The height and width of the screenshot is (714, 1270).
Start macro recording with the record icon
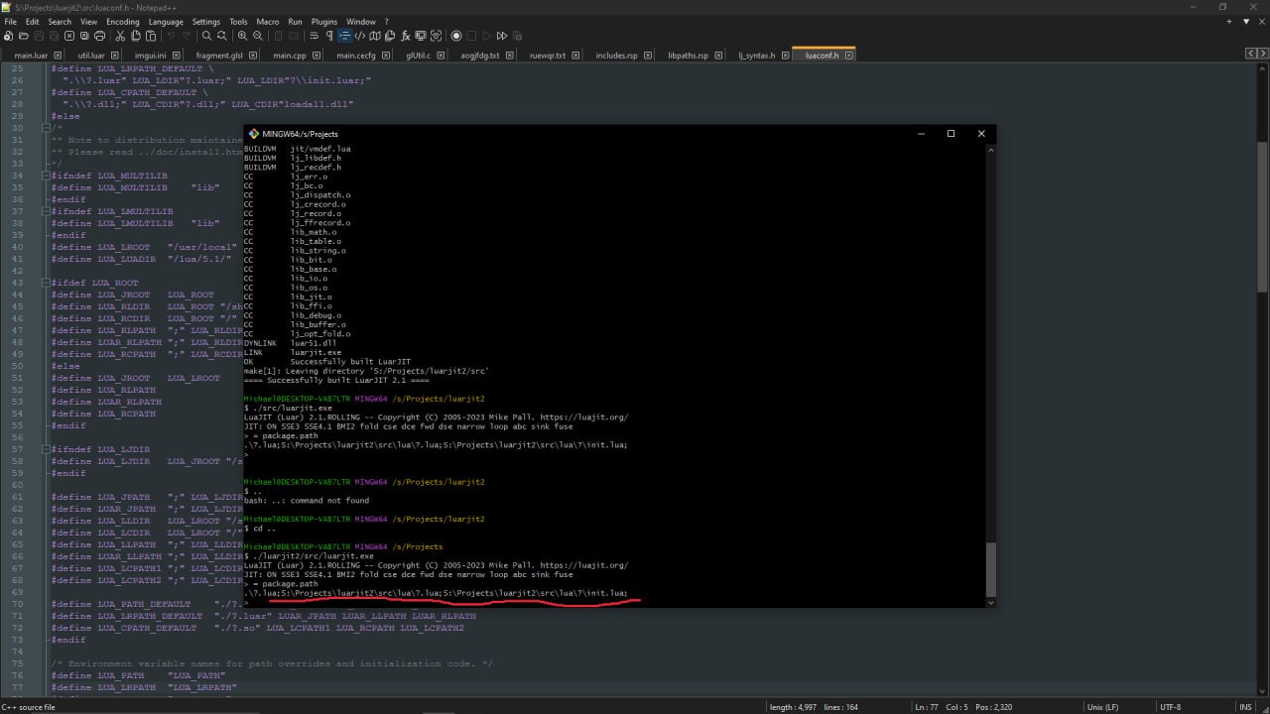coord(456,36)
